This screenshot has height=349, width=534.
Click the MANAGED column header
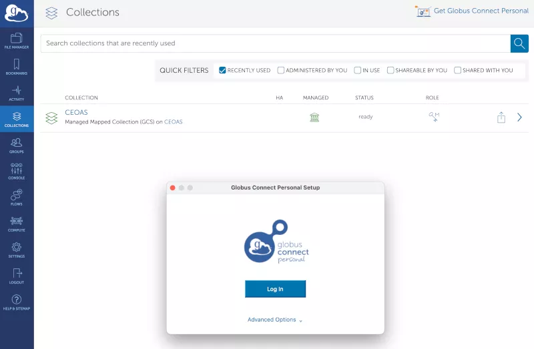316,97
